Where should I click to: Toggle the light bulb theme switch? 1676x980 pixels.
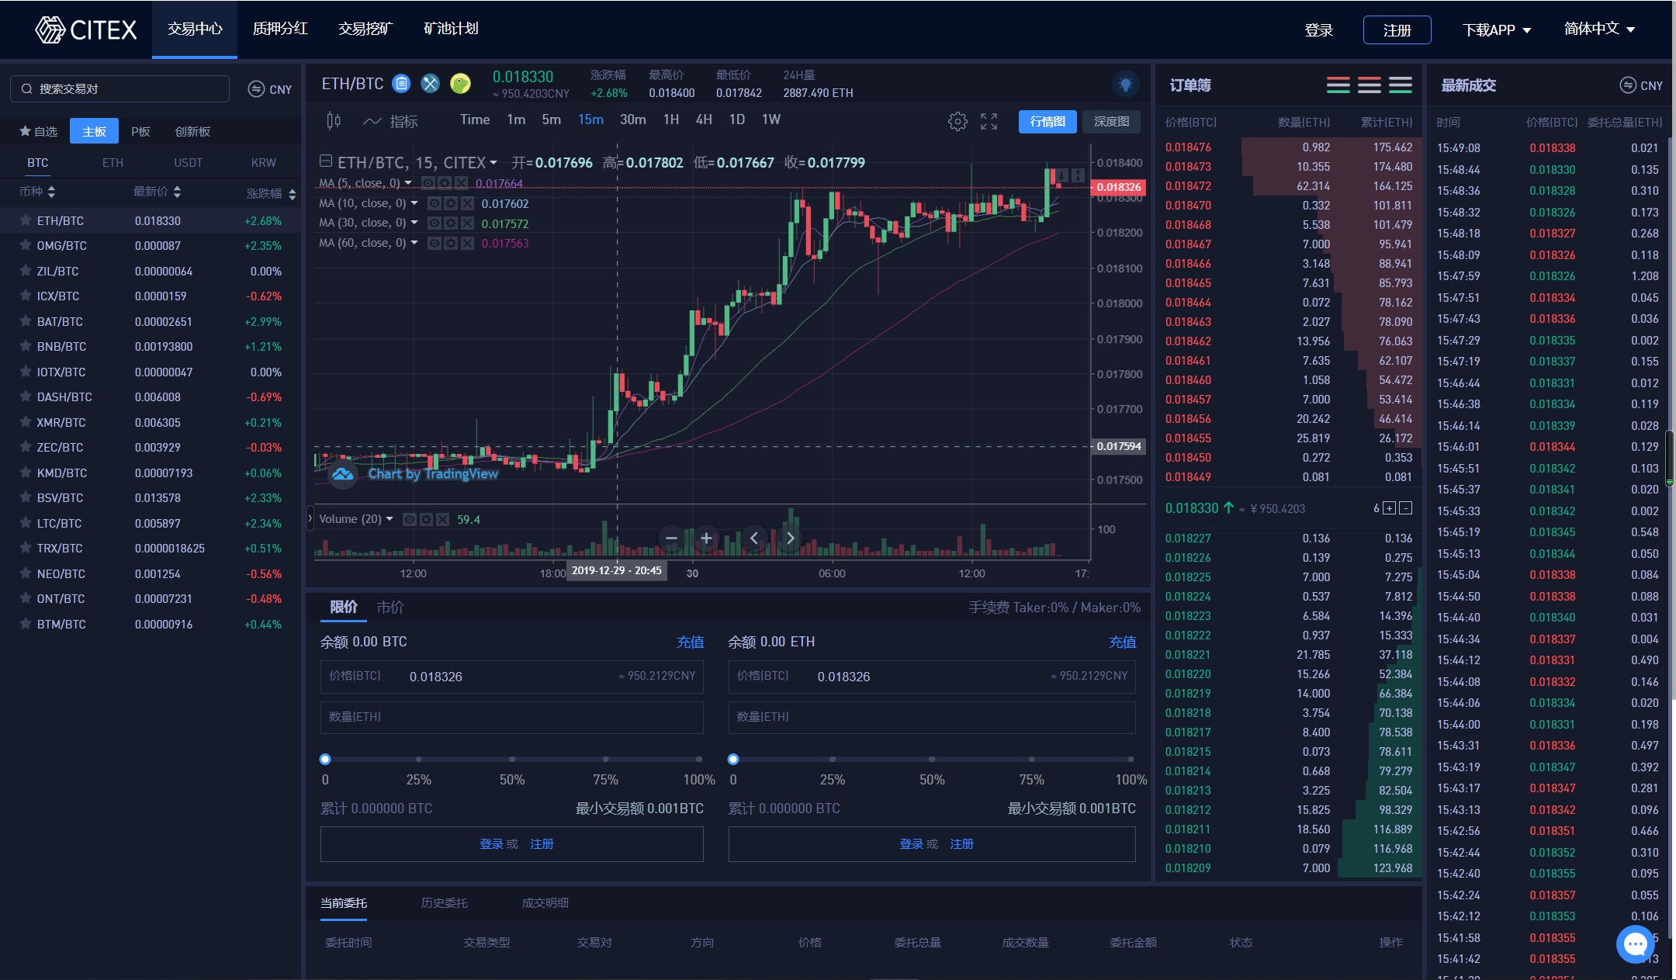coord(1125,84)
